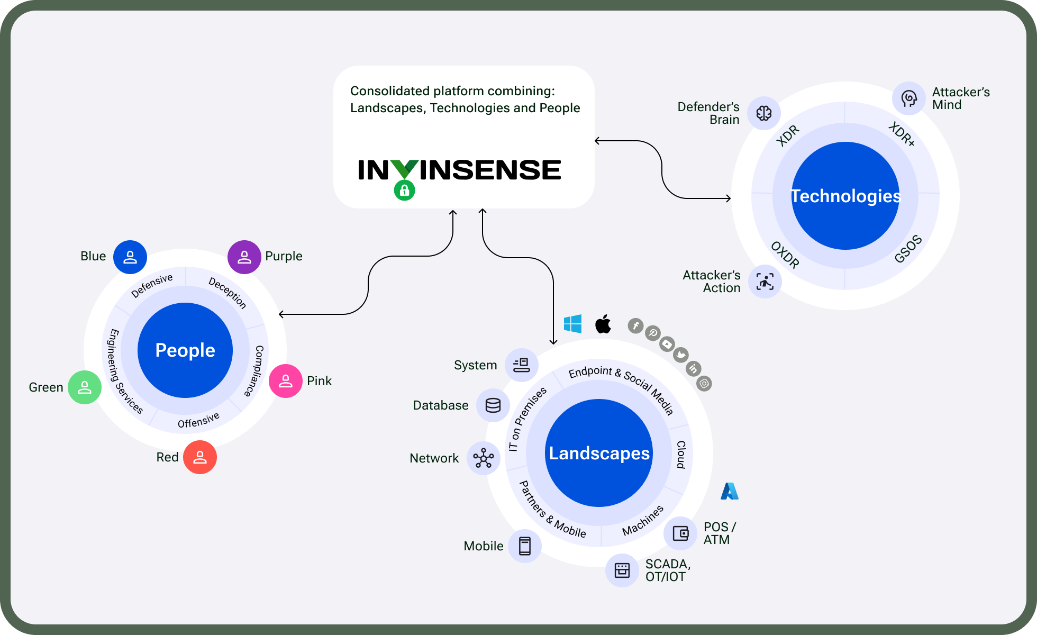Image resolution: width=1037 pixels, height=635 pixels.
Task: Select the Pink team color badge
Action: pyautogui.click(x=285, y=380)
